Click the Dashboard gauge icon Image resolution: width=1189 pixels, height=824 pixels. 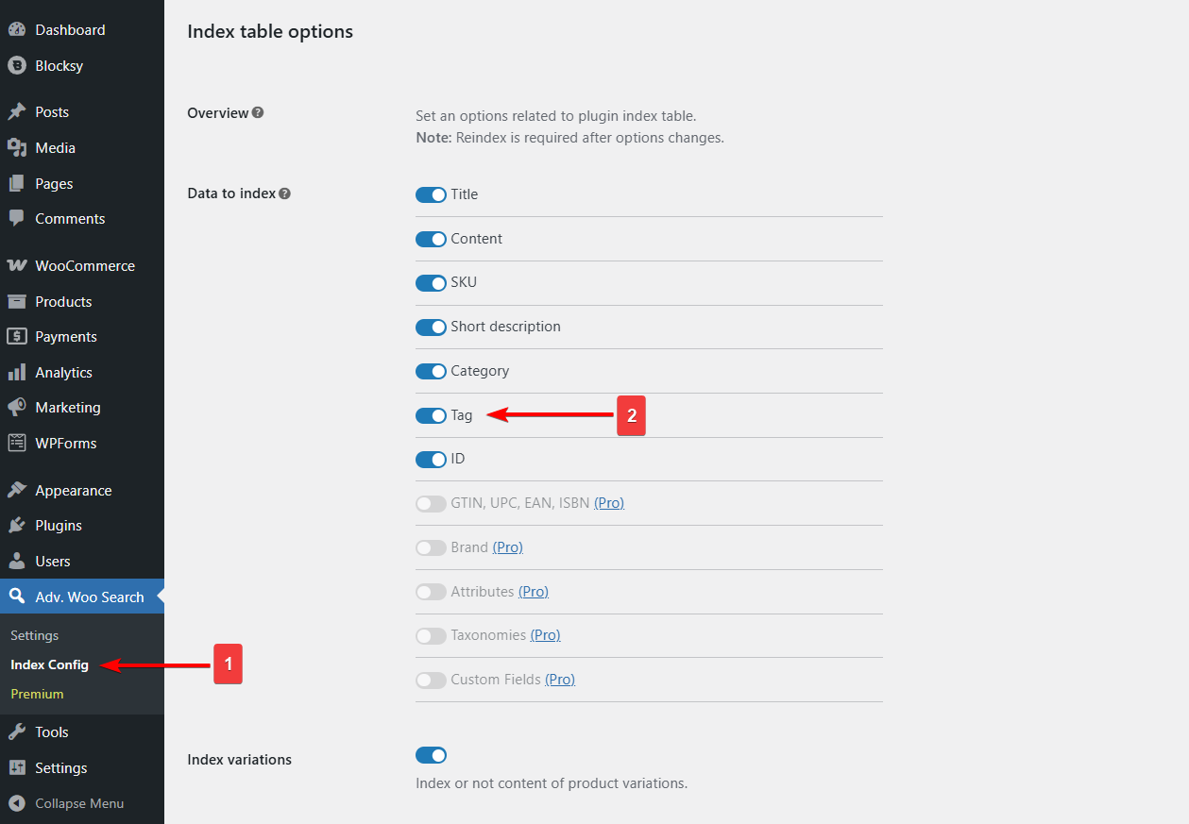click(16, 30)
